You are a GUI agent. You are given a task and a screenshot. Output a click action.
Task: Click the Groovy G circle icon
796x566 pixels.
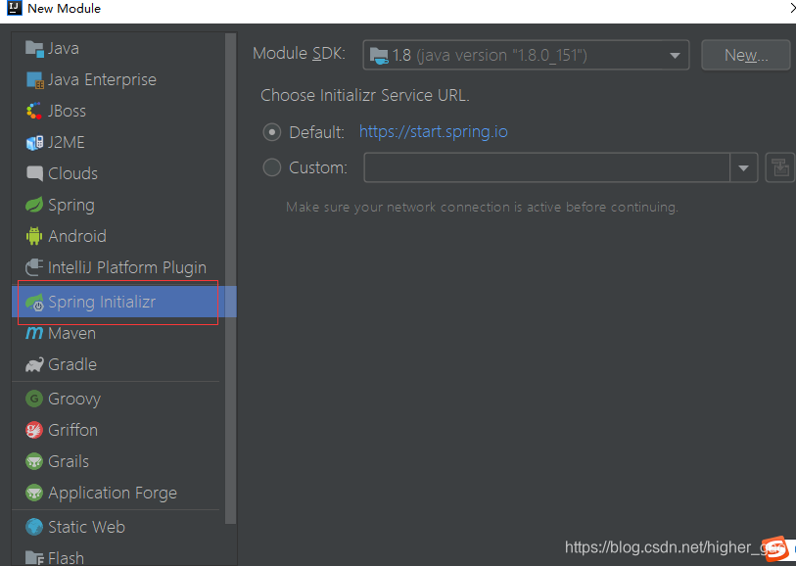click(x=34, y=399)
